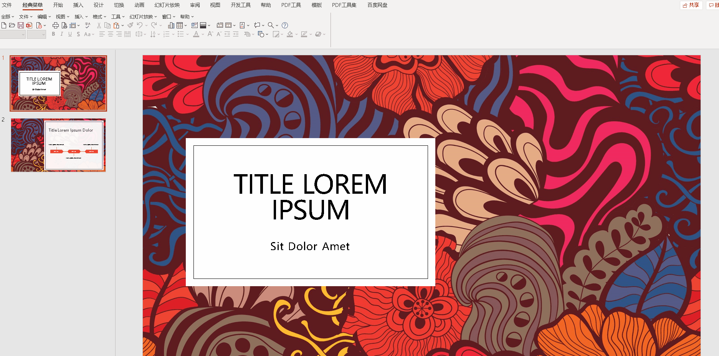Click the Help question mark icon

coord(285,25)
